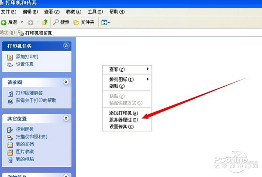
Task: Go up one folder level icon
Action: point(45,22)
